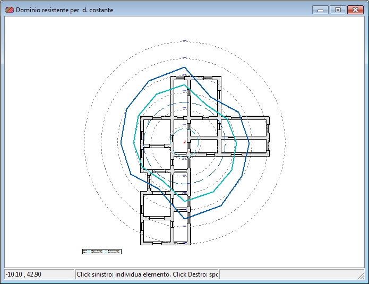Select the top vertex of the cyan domain curve

pyautogui.click(x=184, y=85)
